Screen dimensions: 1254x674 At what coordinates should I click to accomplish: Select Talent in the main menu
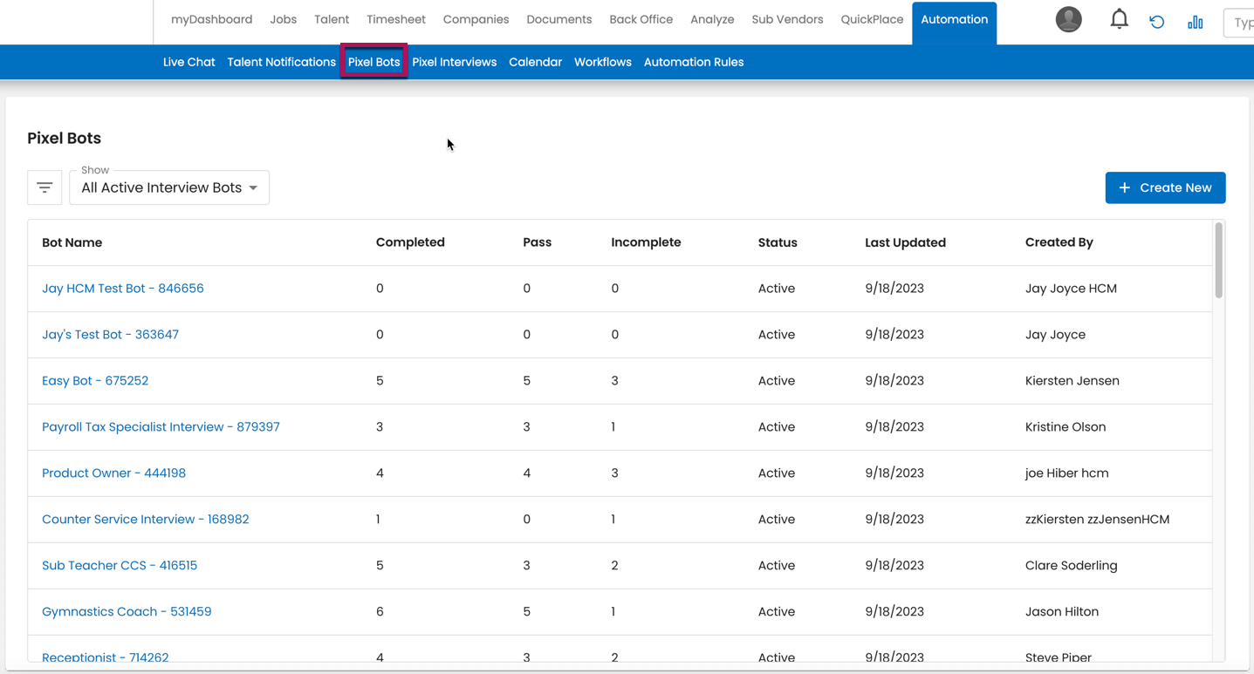(x=331, y=19)
